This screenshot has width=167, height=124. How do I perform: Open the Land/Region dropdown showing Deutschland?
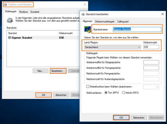coord(112,47)
